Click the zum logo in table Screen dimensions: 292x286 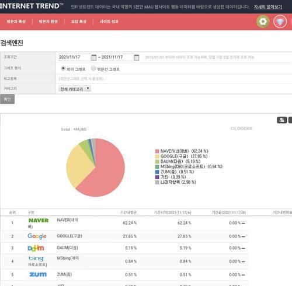[38, 274]
